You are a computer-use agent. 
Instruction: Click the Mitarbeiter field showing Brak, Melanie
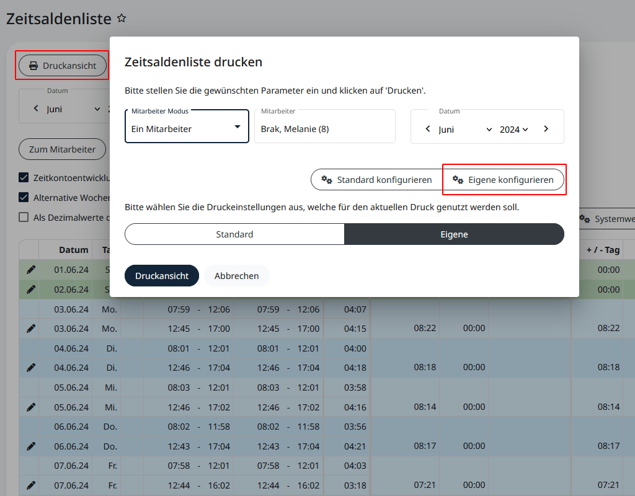[324, 129]
